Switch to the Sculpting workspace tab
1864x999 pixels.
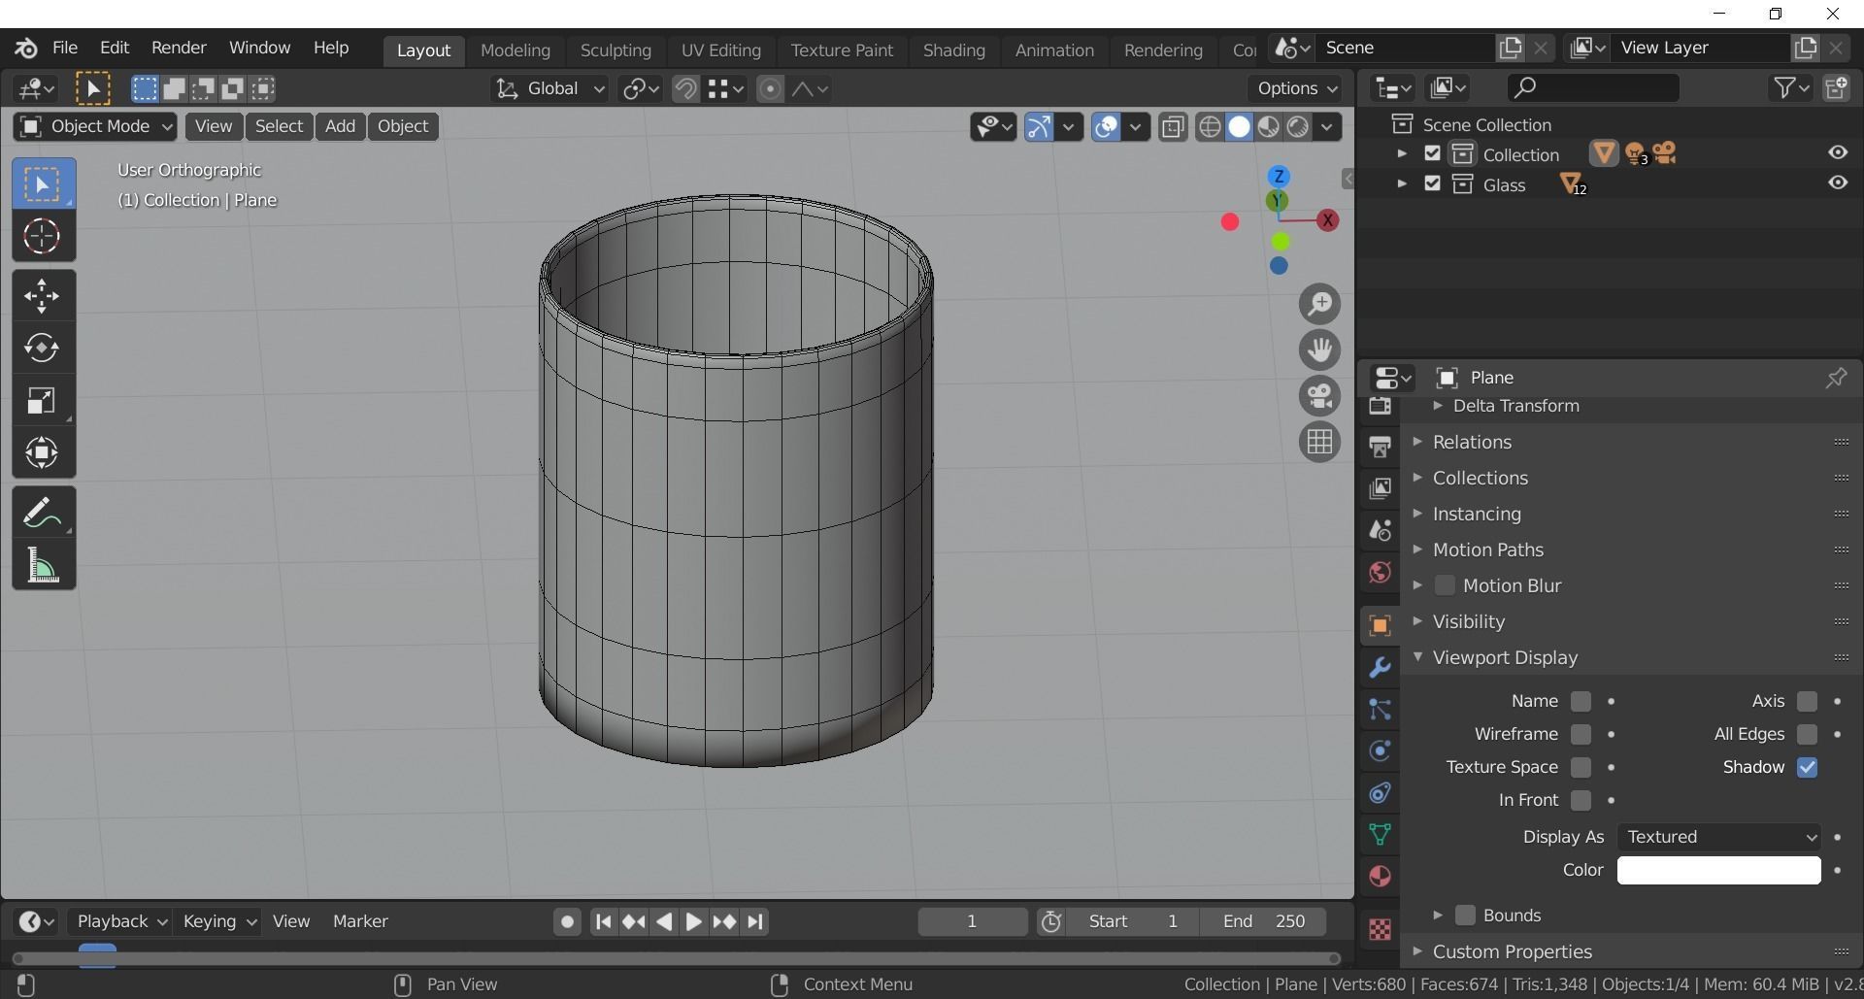click(x=616, y=50)
